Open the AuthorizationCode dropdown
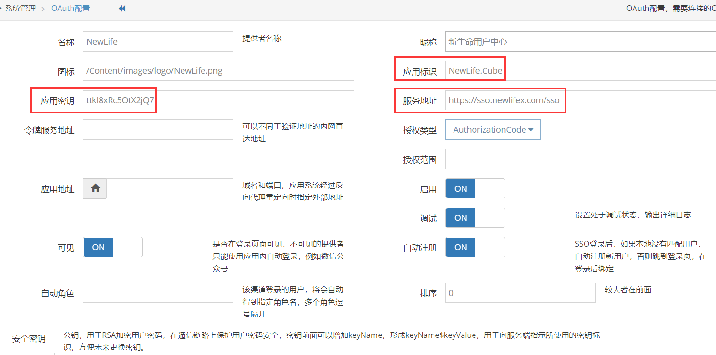The image size is (716, 355). click(493, 130)
